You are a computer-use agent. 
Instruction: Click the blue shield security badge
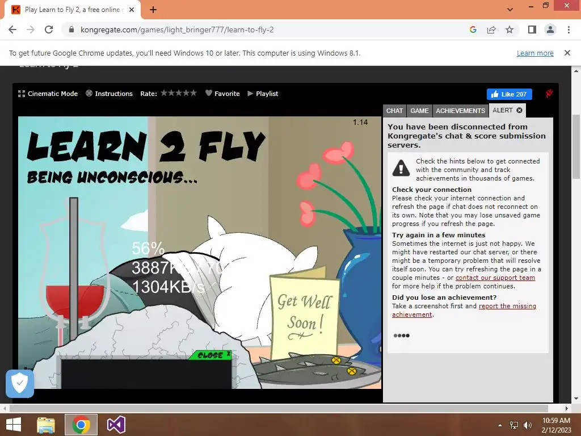click(20, 383)
